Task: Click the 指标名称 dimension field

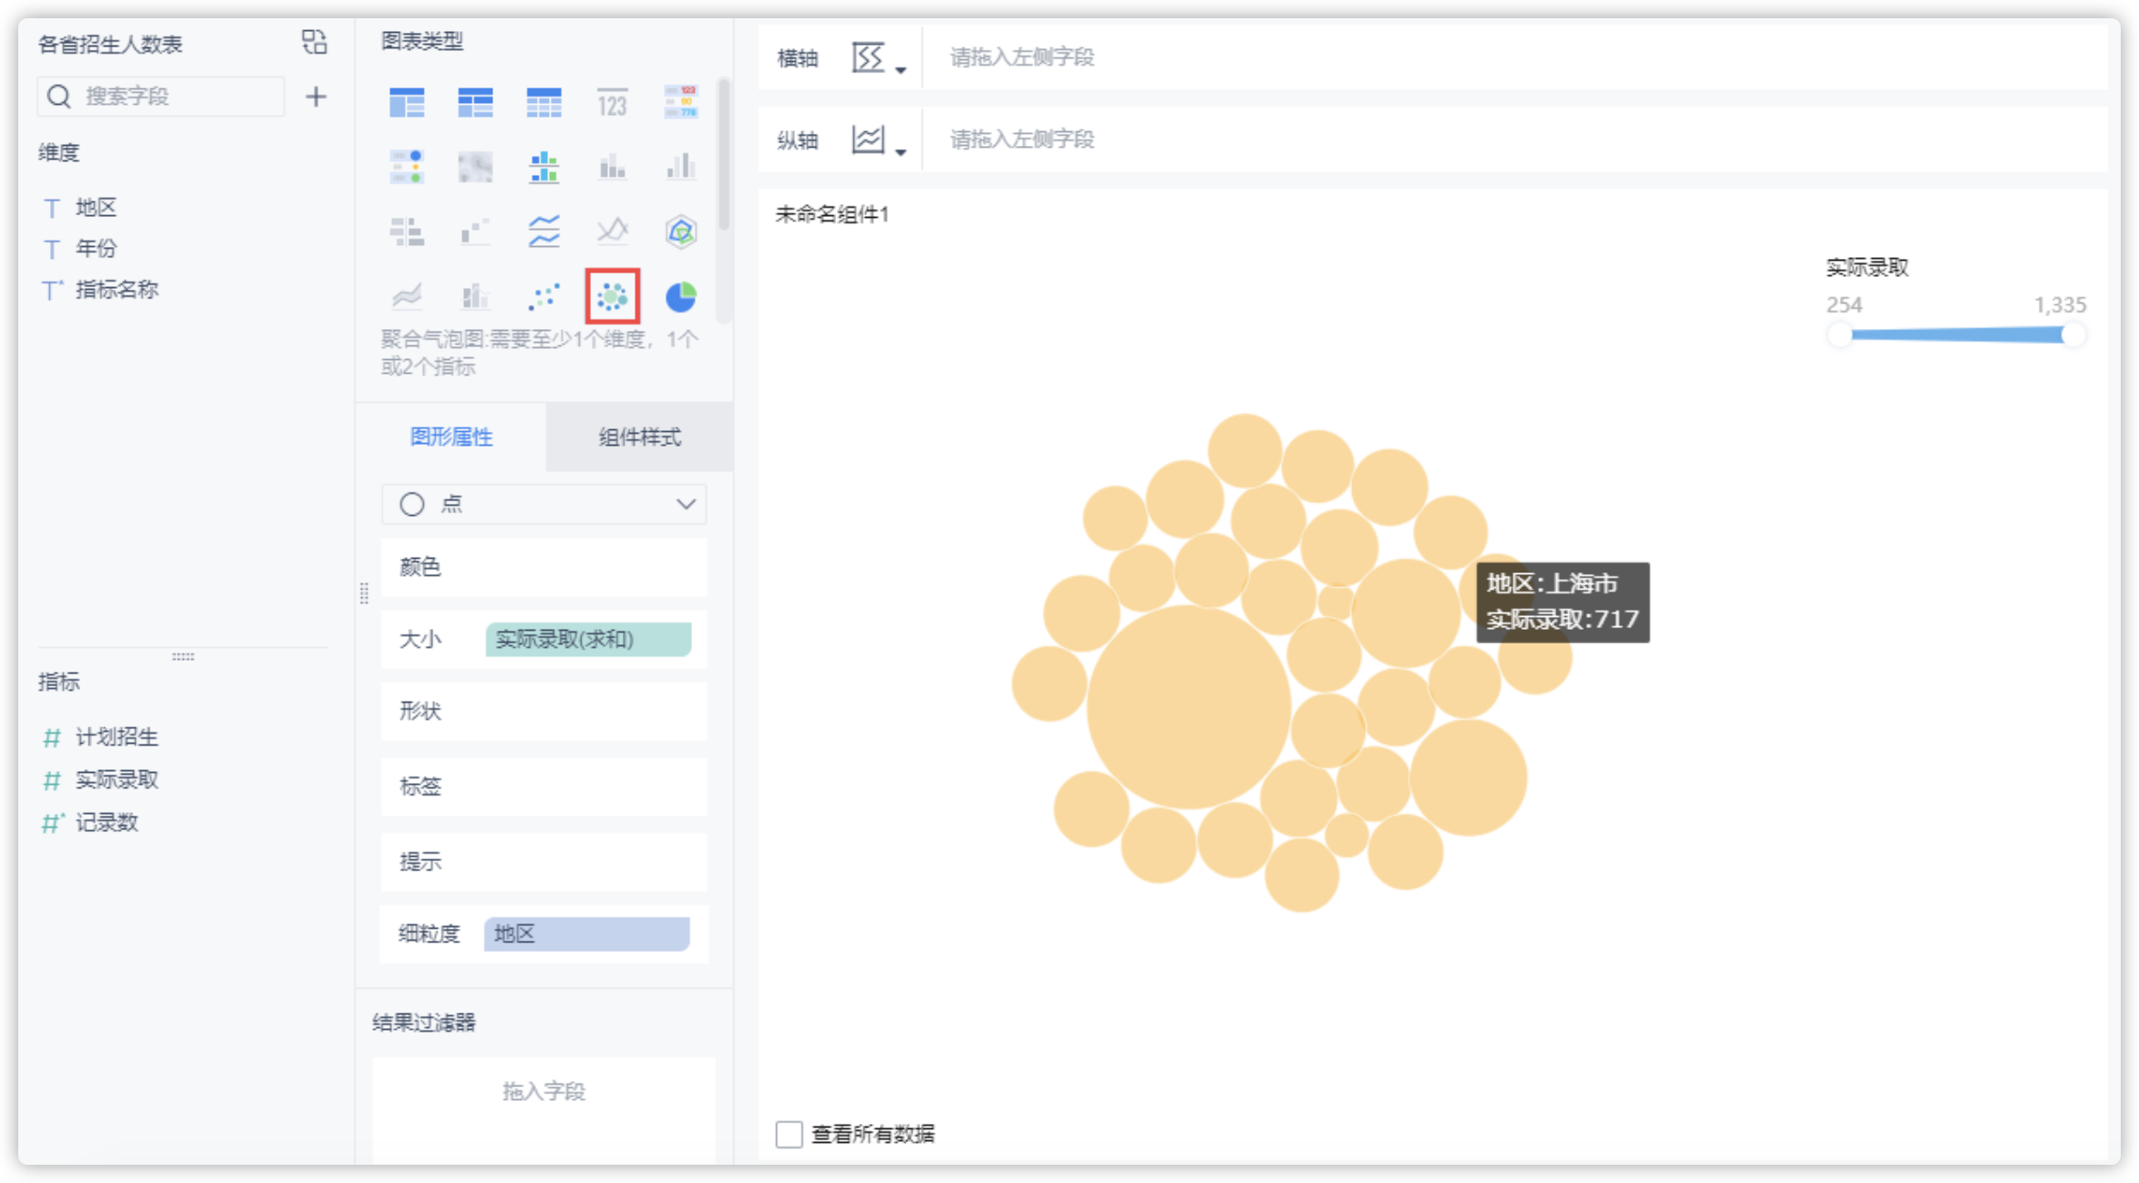Action: (117, 290)
